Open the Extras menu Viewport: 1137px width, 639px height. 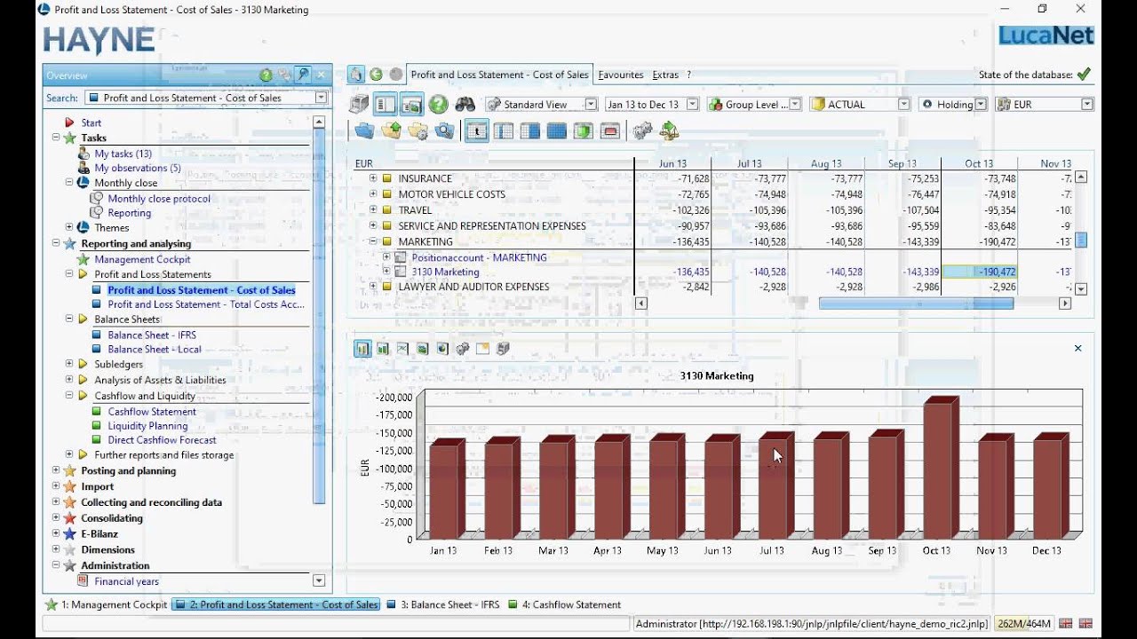665,75
